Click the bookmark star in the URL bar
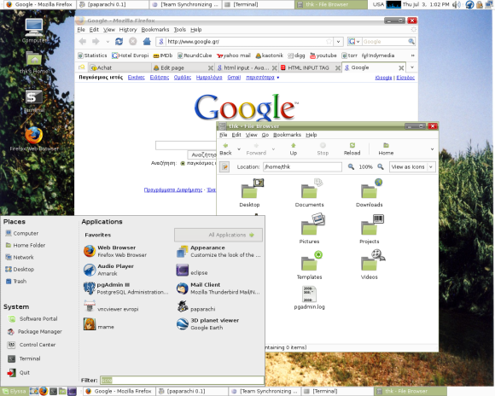 (x=329, y=41)
